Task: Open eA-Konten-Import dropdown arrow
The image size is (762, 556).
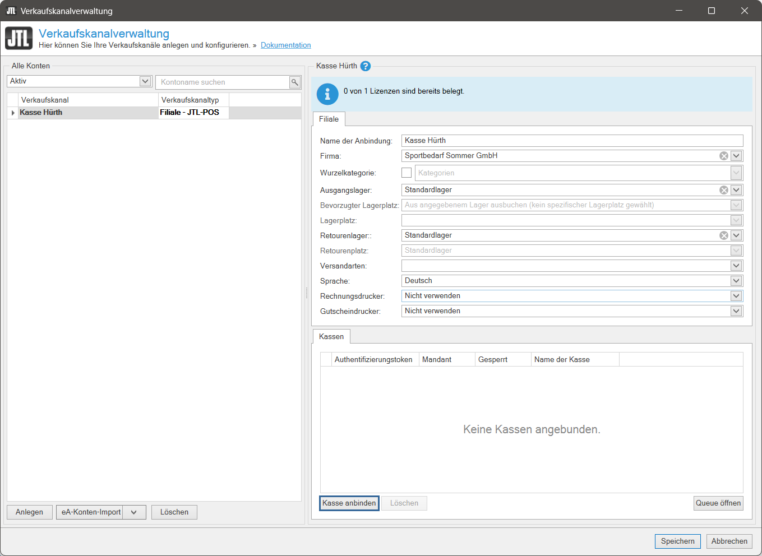Action: [134, 512]
